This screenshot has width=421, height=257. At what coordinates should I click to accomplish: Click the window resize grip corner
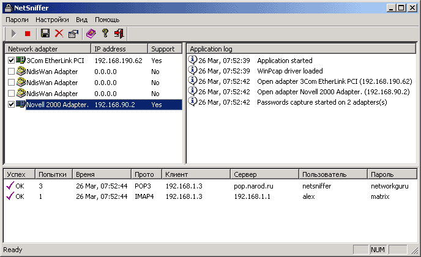[415, 250]
